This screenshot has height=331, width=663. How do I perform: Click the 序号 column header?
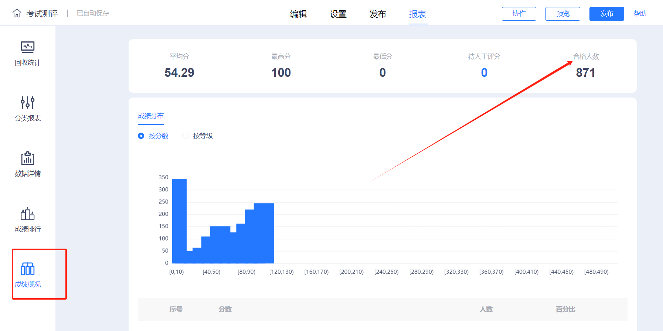click(176, 309)
